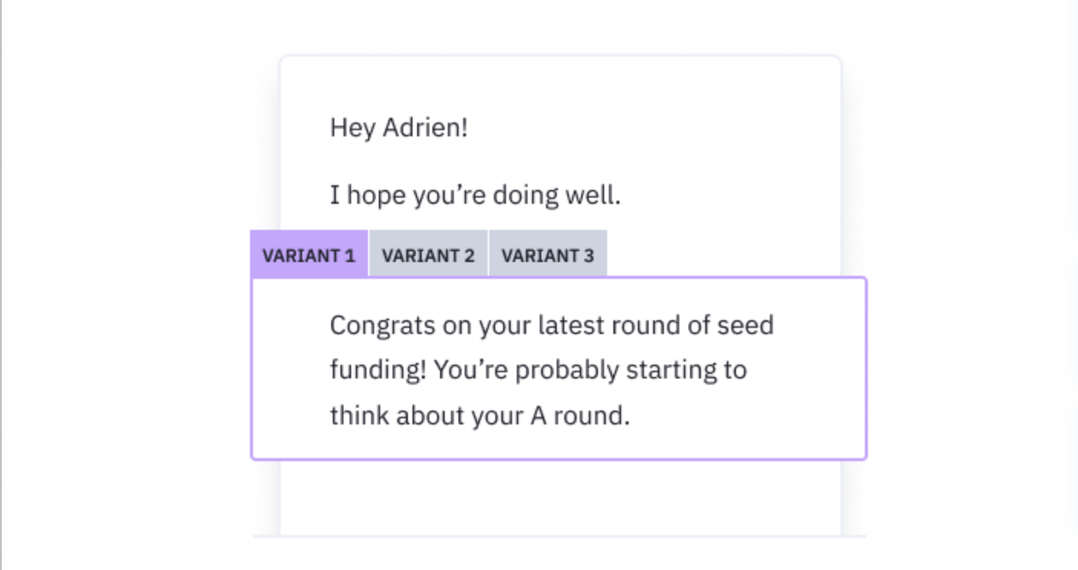Click the word "Hey" in greeting
The width and height of the screenshot is (1078, 570).
(353, 128)
